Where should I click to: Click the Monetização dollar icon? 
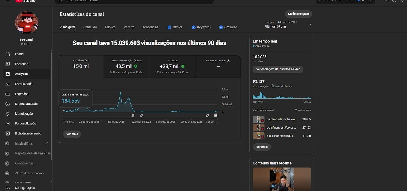coord(8,114)
